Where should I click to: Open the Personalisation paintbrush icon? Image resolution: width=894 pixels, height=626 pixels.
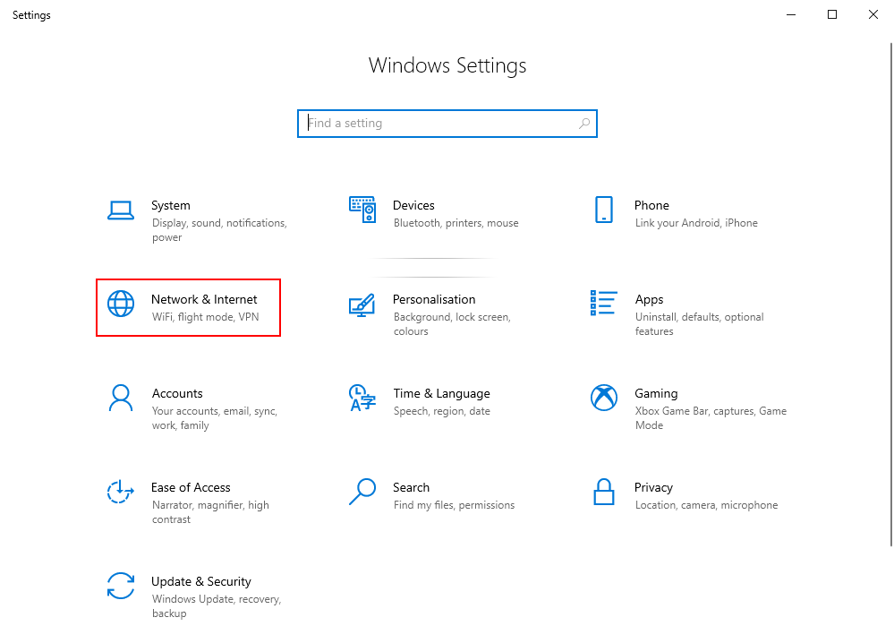(362, 304)
